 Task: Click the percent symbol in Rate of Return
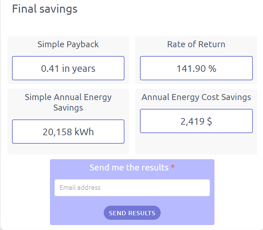tap(212, 68)
